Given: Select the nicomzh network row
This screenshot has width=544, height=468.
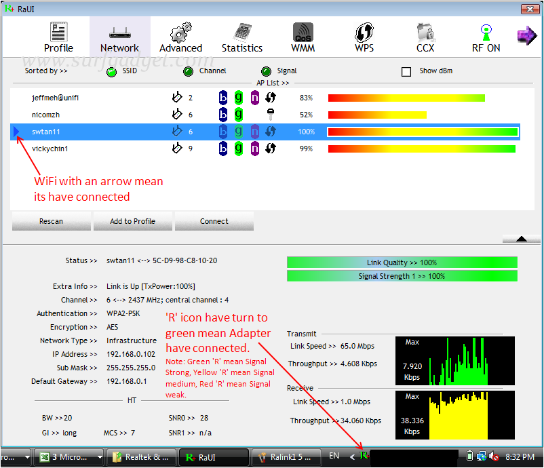Looking at the screenshot, I should point(265,115).
